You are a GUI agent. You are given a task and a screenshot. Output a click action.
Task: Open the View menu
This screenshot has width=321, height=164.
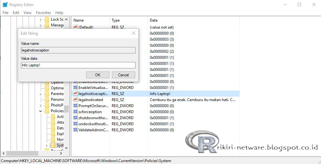point(27,13)
